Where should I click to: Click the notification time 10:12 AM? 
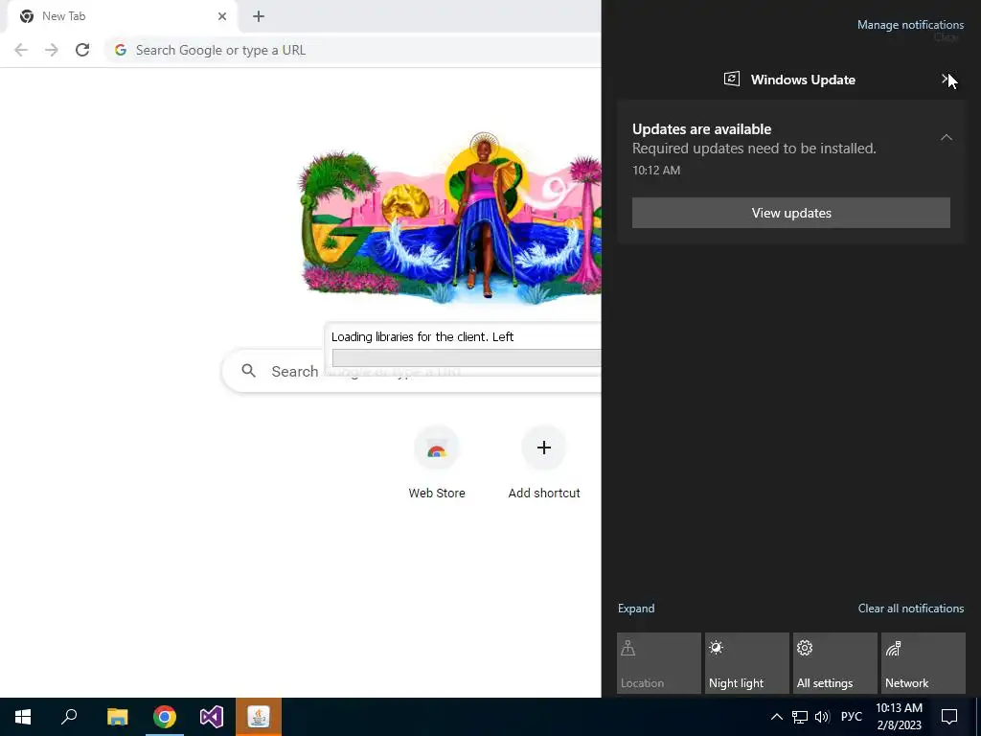click(x=656, y=171)
